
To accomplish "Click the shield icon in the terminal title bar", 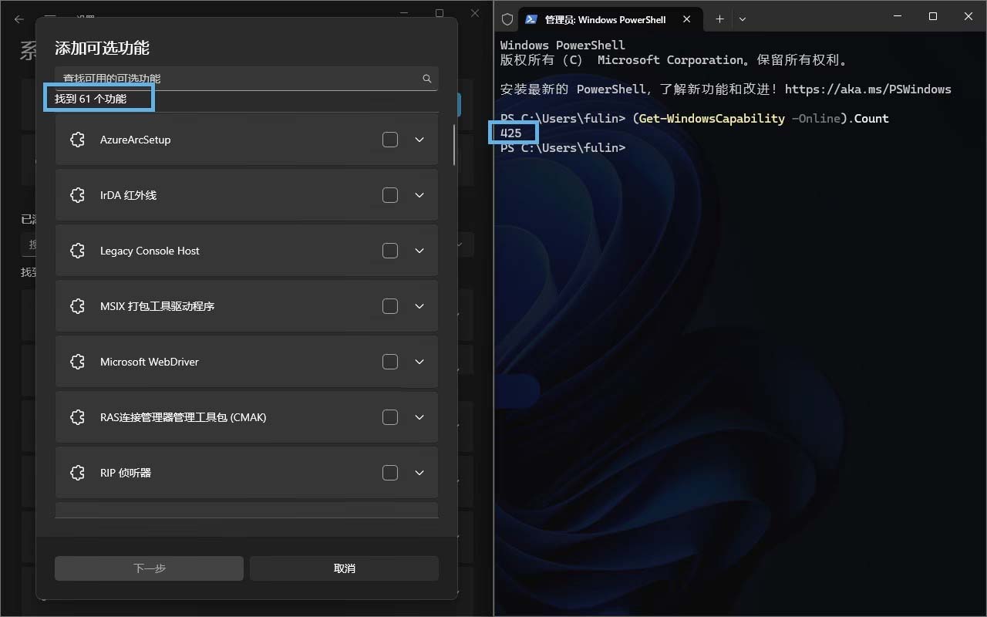I will pos(507,19).
